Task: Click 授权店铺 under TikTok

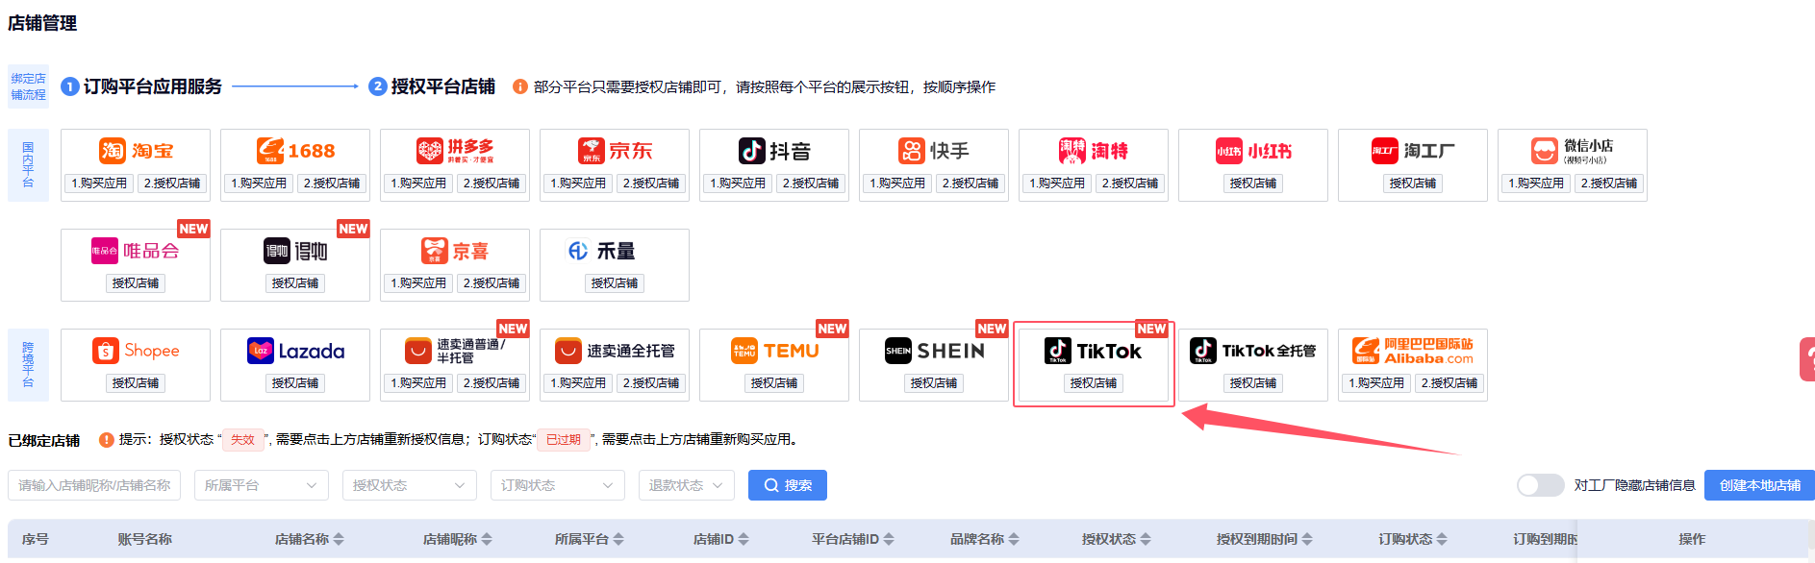Action: coord(1094,383)
